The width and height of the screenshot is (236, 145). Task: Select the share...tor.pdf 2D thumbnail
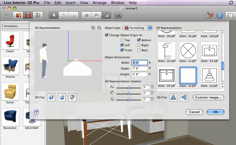(167, 51)
